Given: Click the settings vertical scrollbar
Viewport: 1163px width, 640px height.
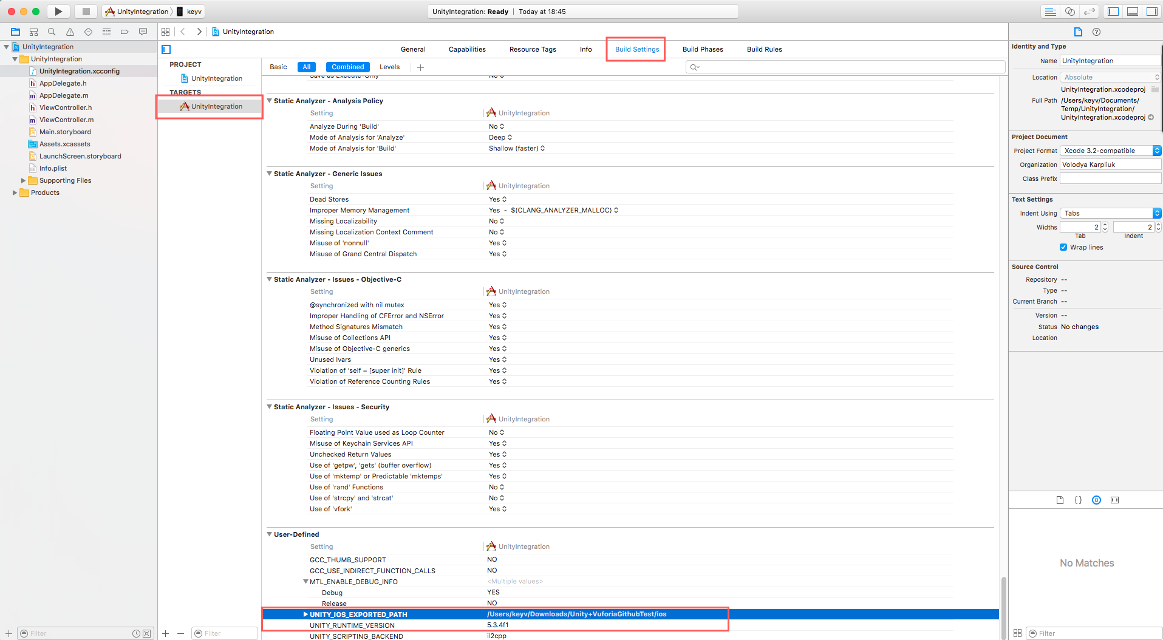Looking at the screenshot, I should pyautogui.click(x=1003, y=607).
